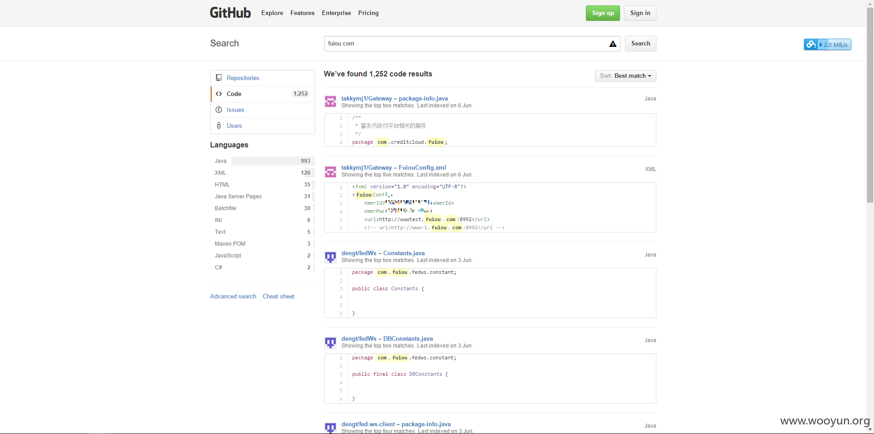874x434 pixels.
Task: Click the warning triangle icon in search box
Action: (x=613, y=44)
